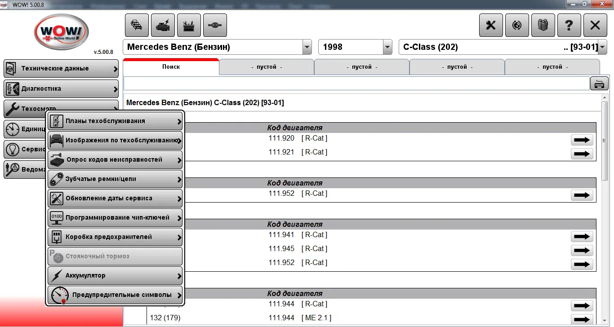Select the workbench tools icon
This screenshot has width=614, height=327.
click(189, 25)
